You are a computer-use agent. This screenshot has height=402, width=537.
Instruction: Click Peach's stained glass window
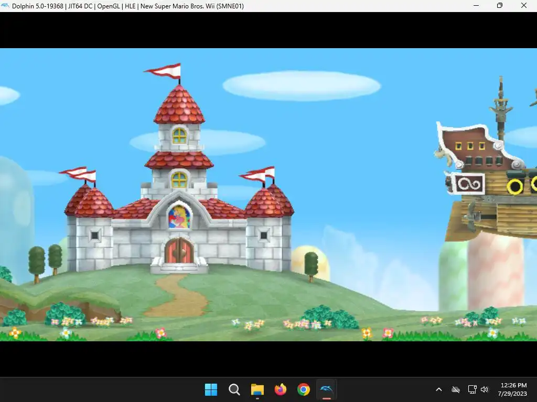click(179, 216)
